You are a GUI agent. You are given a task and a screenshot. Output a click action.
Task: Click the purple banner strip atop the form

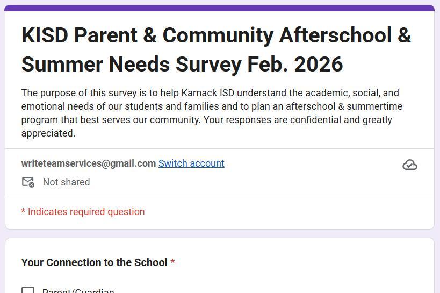[x=220, y=8]
